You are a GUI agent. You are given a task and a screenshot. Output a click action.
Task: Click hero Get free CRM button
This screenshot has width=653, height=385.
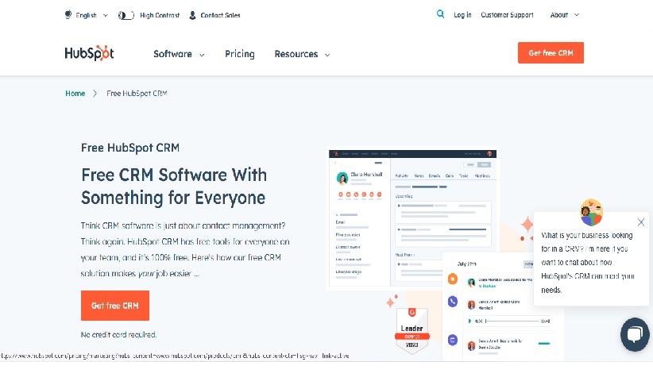115,306
